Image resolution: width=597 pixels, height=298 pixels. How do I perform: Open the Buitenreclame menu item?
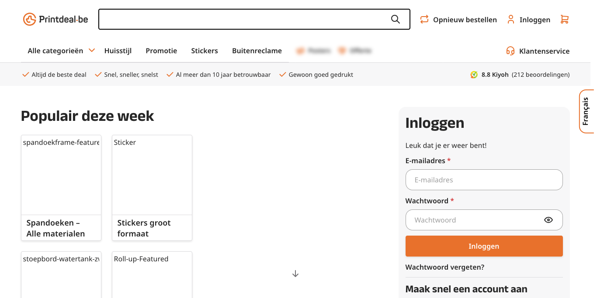(x=257, y=51)
